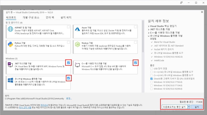The height and width of the screenshot is (115, 207).
Task: Click the Universal Windows Platform logo icon
Action: coord(10,80)
